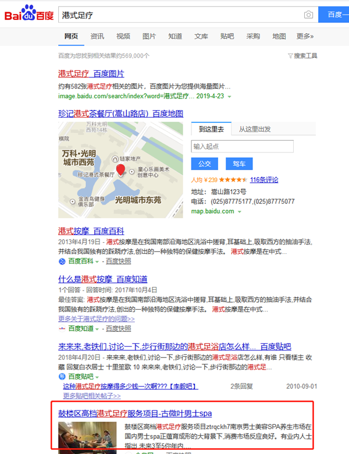Screen dimensions: 349x454
Task: Expand the 百度贴吧 source dropdown arrow
Action: coord(97,377)
